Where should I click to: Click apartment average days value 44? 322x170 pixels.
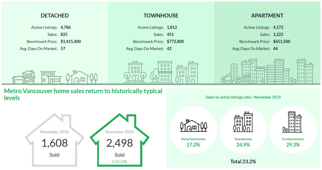(275, 49)
